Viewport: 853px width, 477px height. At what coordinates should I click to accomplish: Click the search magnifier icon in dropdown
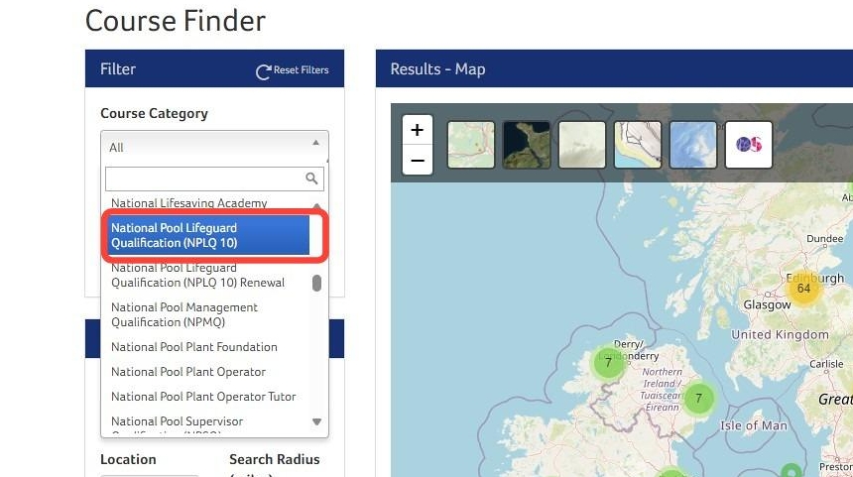[x=311, y=179]
